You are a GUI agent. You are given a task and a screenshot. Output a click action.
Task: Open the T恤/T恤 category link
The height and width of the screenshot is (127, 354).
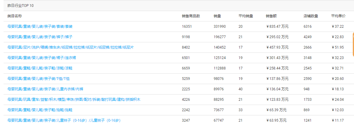tap(38, 79)
